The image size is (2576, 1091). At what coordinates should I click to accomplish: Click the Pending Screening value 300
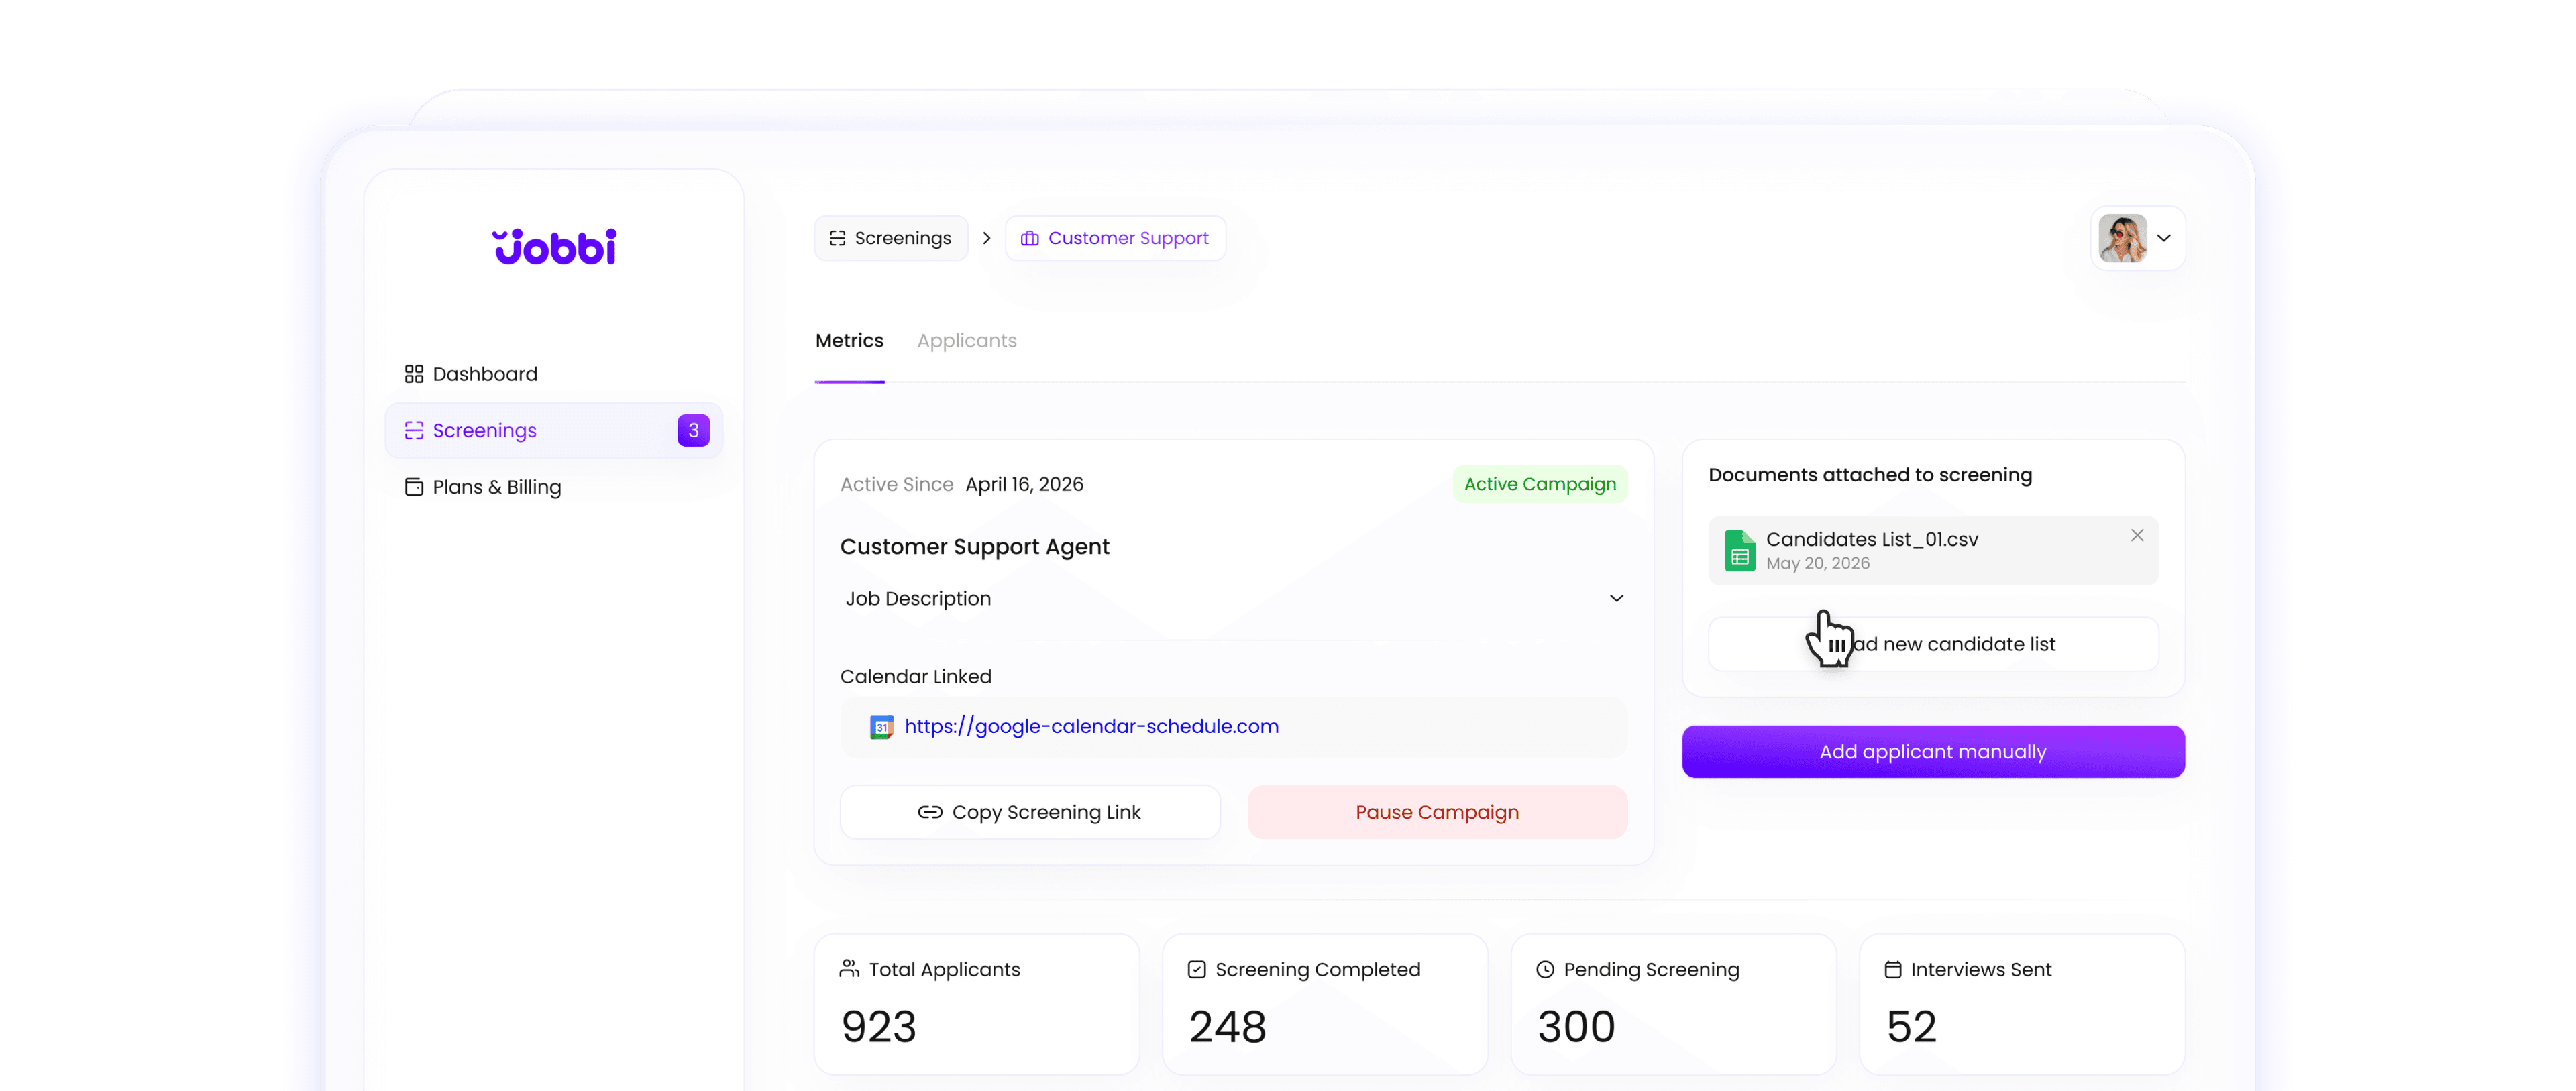[1576, 1027]
